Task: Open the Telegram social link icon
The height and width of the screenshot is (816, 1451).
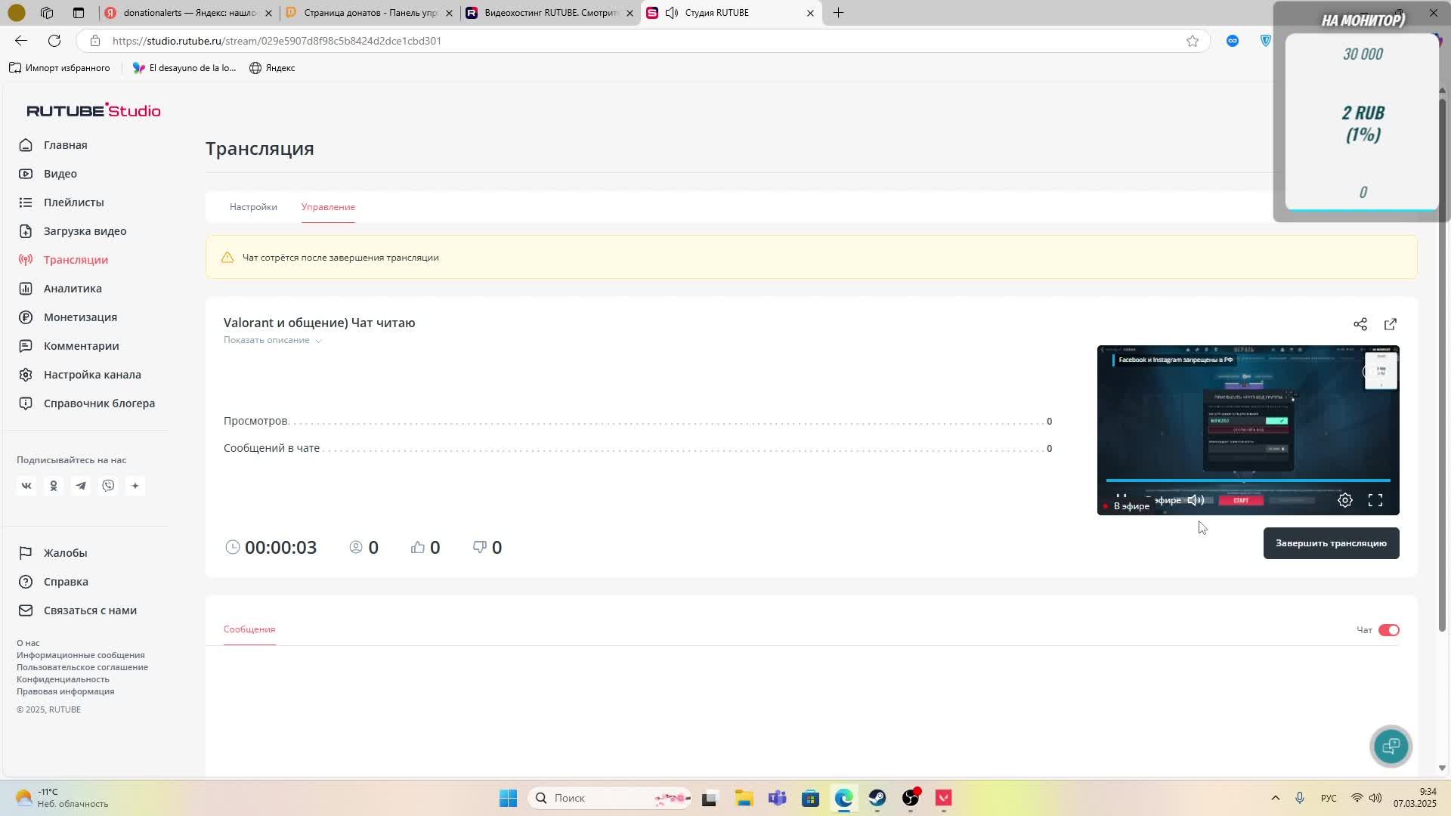Action: 81,486
